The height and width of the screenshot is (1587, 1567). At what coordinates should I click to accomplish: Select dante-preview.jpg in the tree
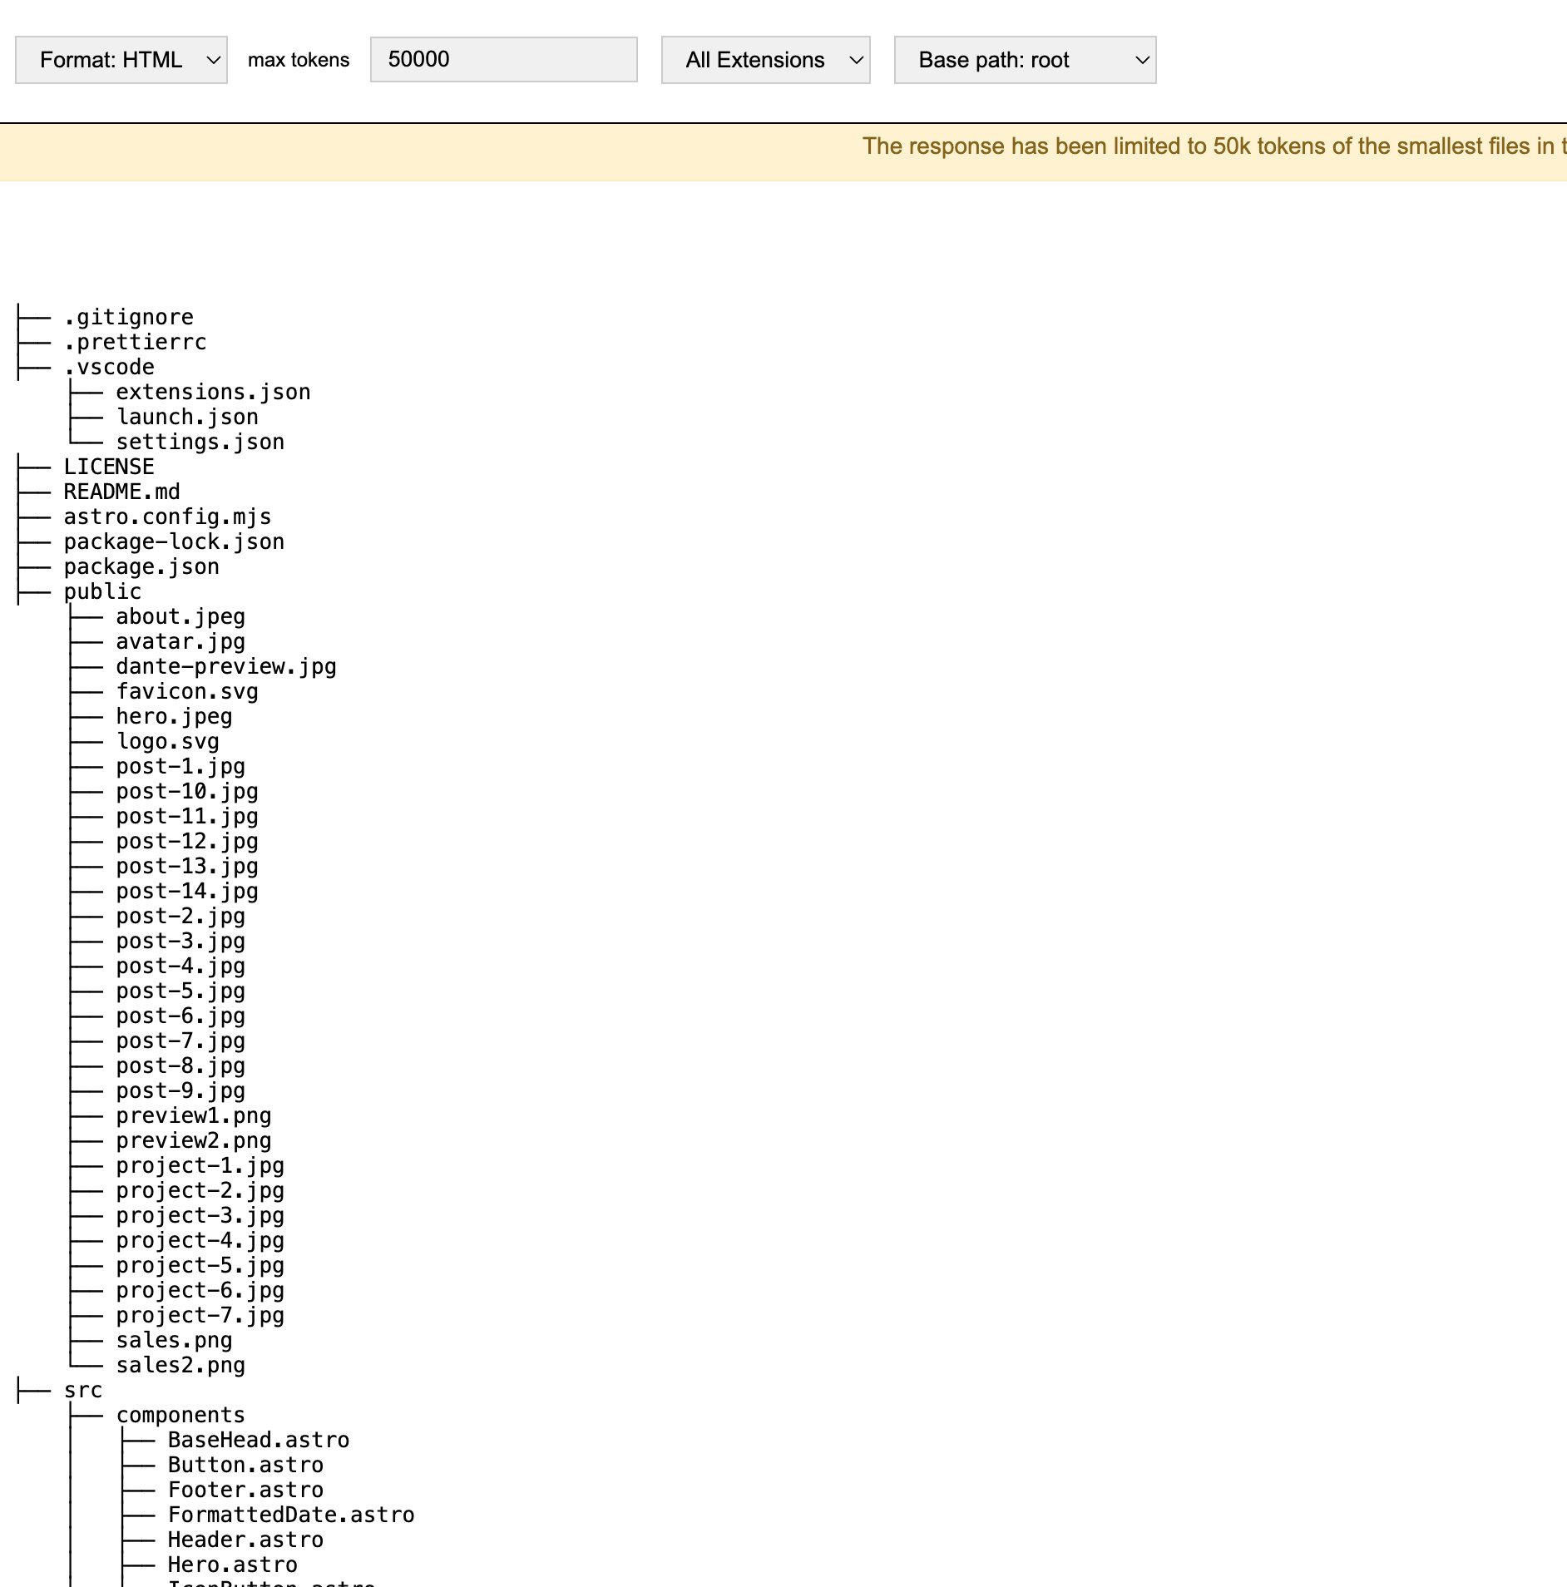click(225, 666)
